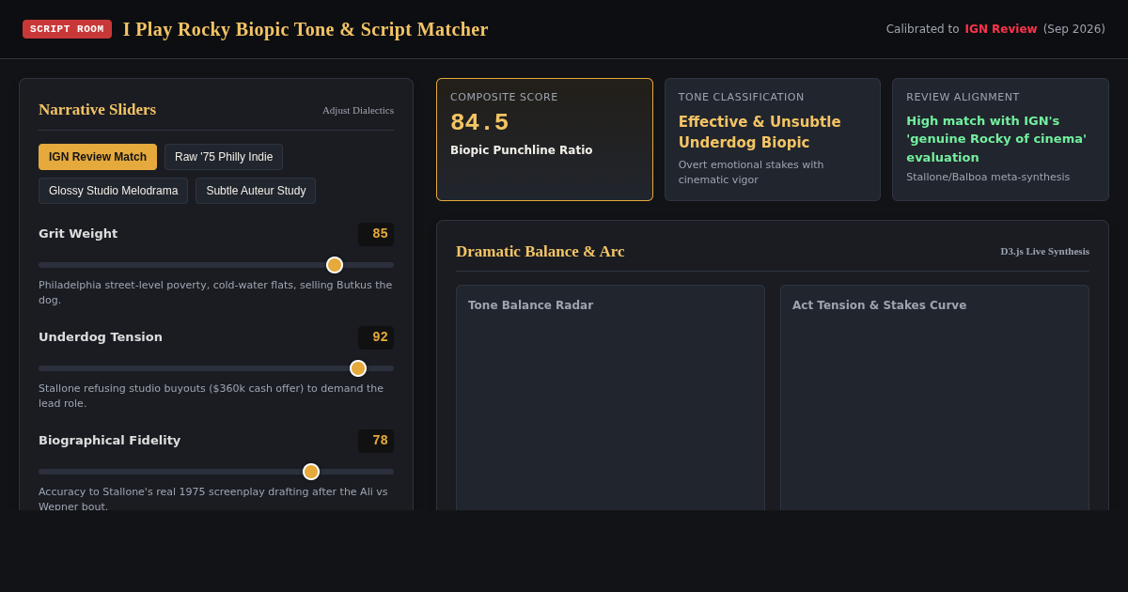Click the Effective & Unsubtle Underdog Biopic text

point(760,132)
